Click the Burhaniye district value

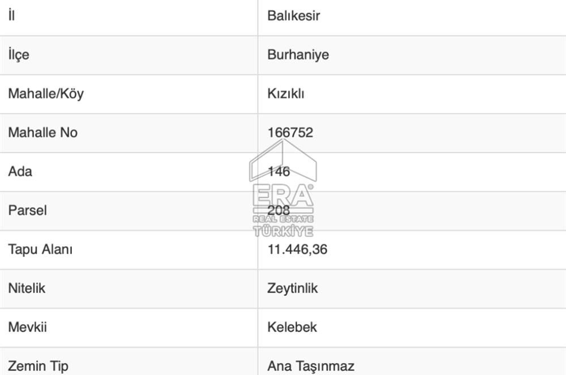point(298,55)
